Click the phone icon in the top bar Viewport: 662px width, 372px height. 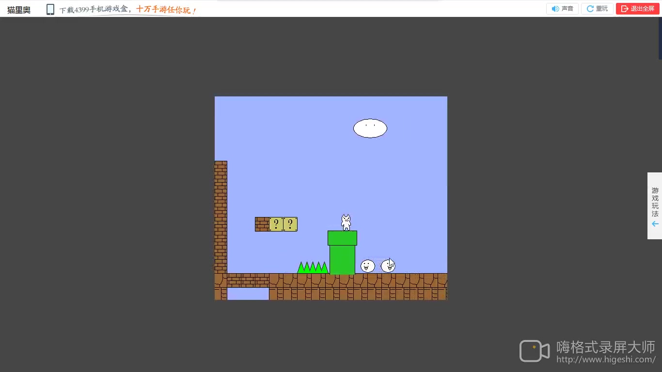pyautogui.click(x=50, y=9)
